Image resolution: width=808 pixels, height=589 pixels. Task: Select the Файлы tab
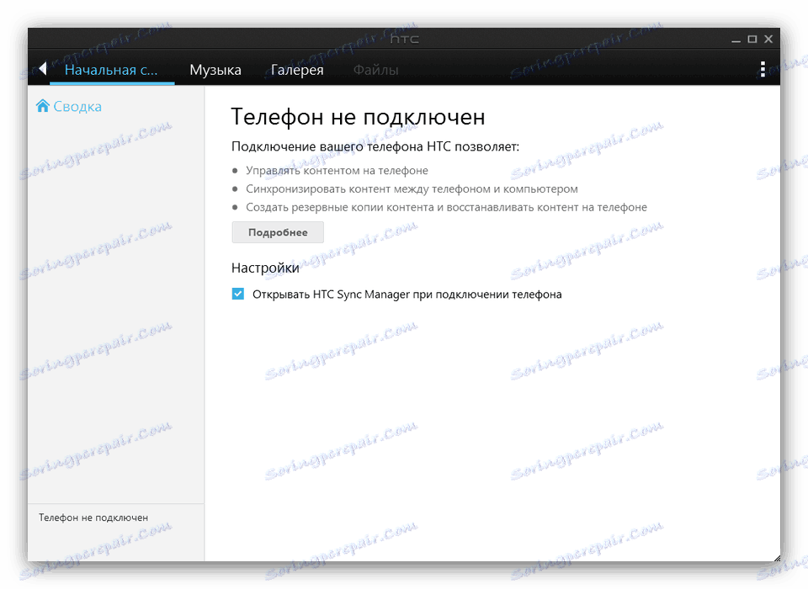click(375, 70)
